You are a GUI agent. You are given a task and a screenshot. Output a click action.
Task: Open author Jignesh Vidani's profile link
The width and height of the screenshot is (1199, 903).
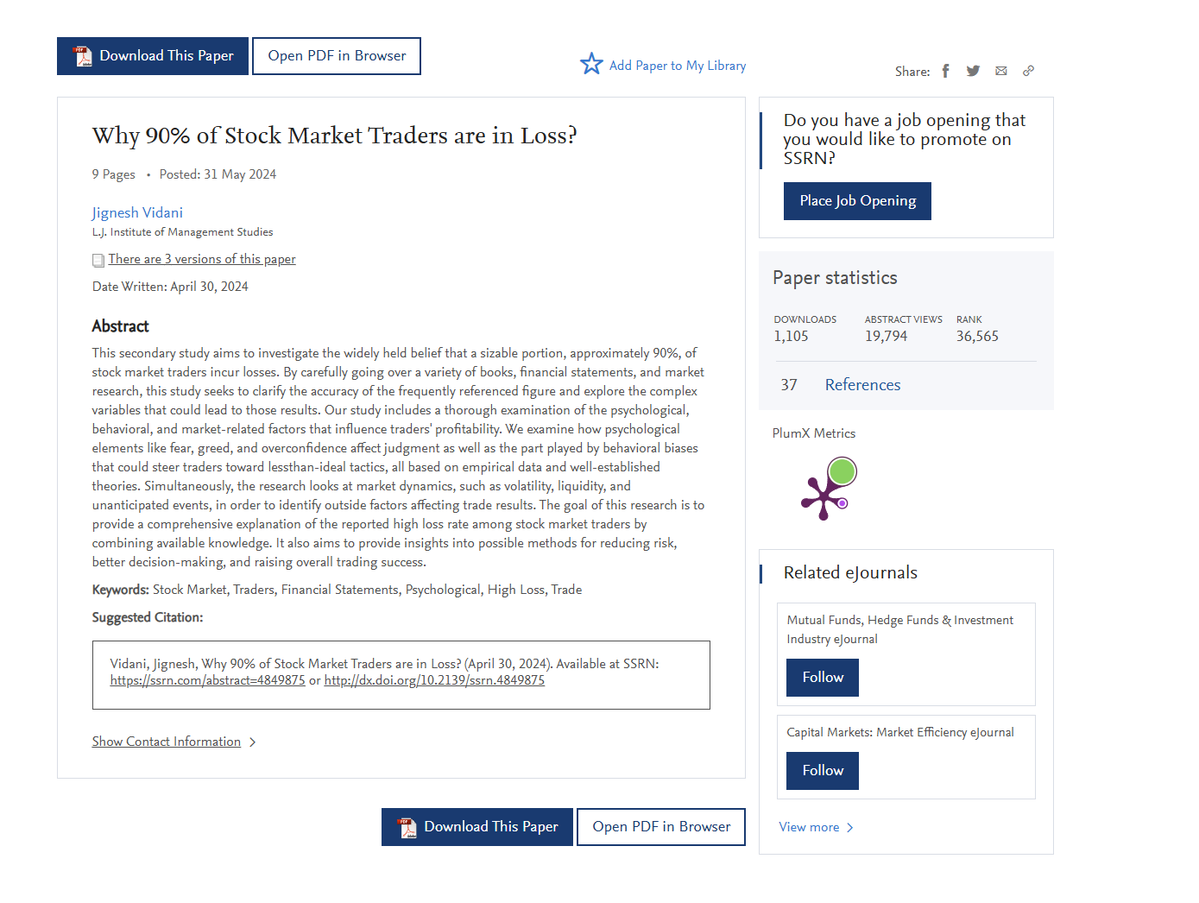(137, 212)
